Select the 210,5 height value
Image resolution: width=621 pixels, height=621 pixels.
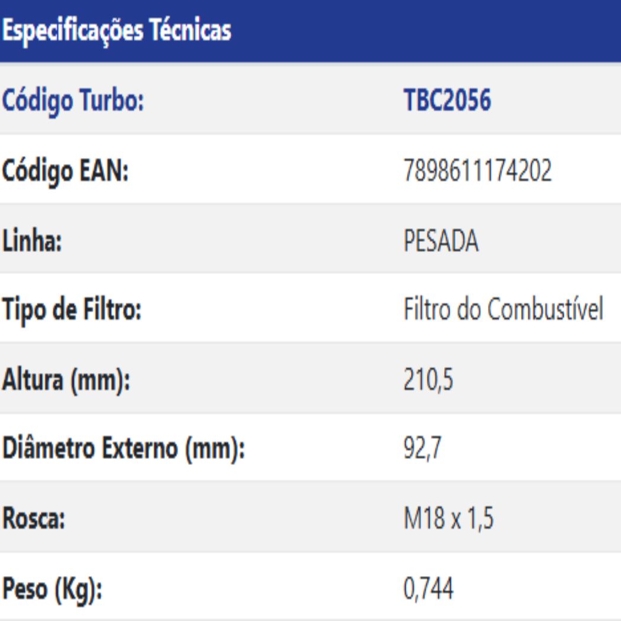coord(429,380)
